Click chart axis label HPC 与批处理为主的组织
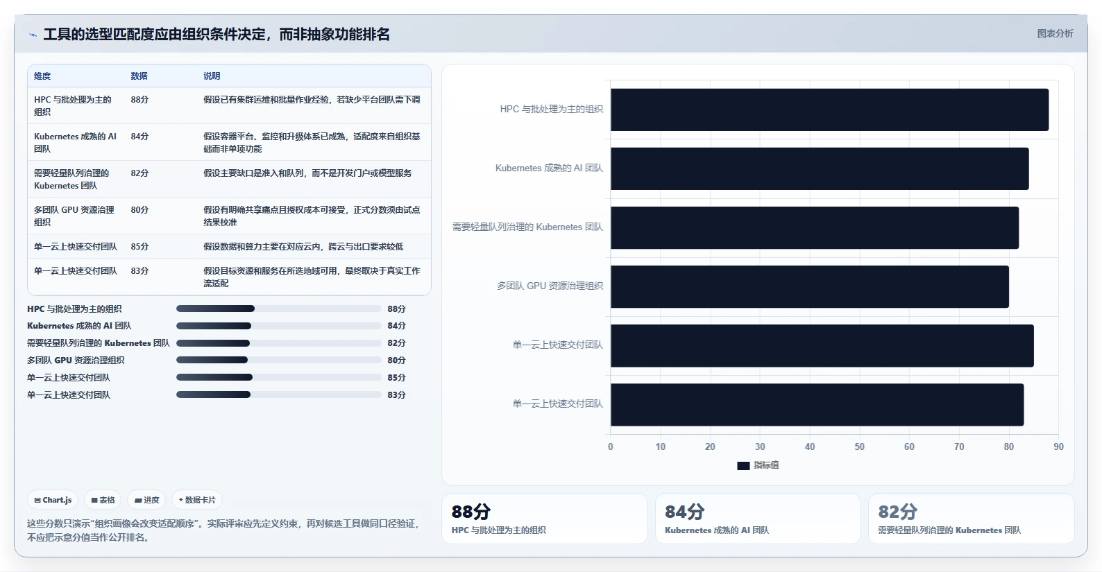Viewport: 1102px width, 572px height. click(x=552, y=110)
